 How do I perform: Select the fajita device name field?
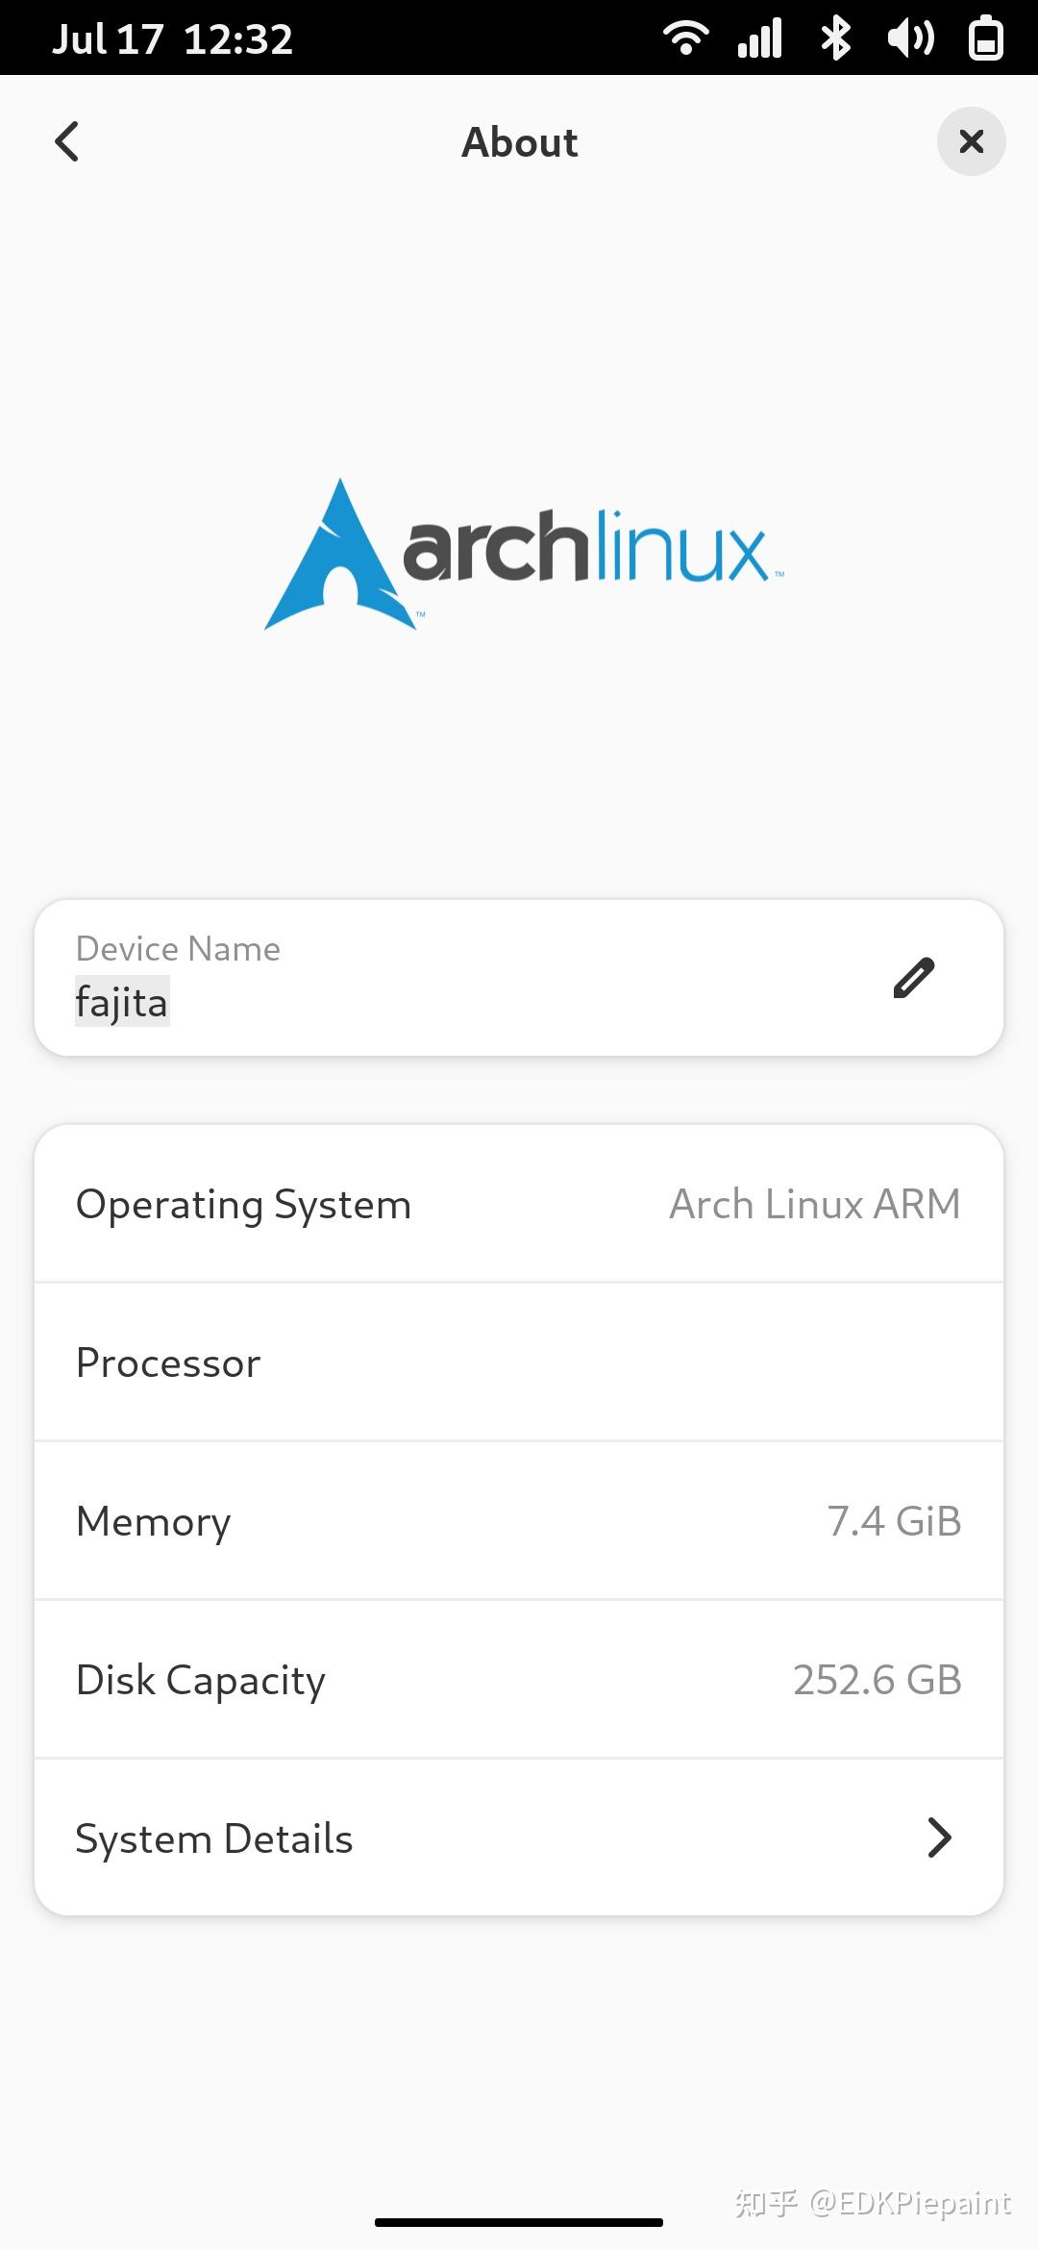pyautogui.click(x=122, y=1002)
